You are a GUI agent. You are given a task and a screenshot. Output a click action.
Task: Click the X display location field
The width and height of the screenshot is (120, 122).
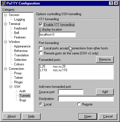coord(57,34)
